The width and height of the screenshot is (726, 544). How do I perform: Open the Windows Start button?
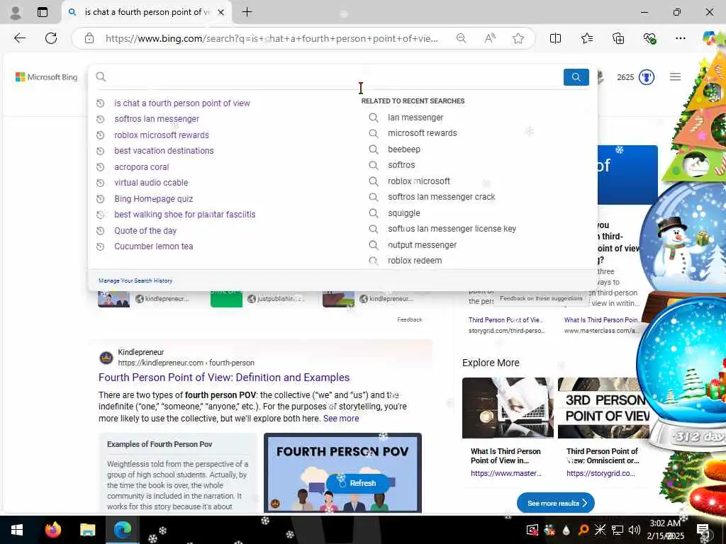17,530
